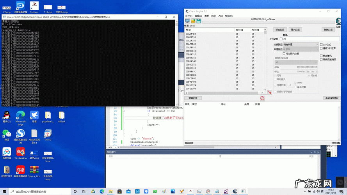Open the 文件(F) menu
Screen dimensions: 347x195
[x=189, y=16]
